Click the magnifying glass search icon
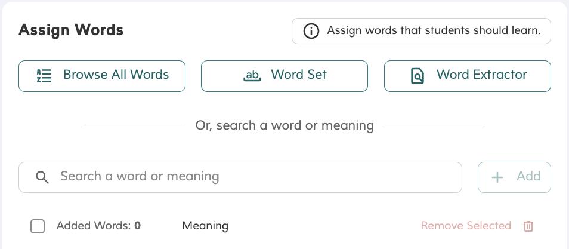The height and width of the screenshot is (249, 569). [x=42, y=177]
